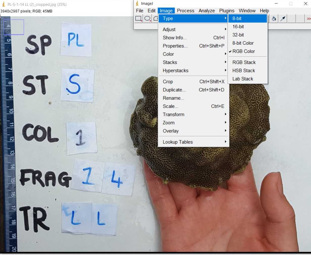The height and width of the screenshot is (255, 311).
Task: Open the Analyze menu
Action: click(x=207, y=11)
